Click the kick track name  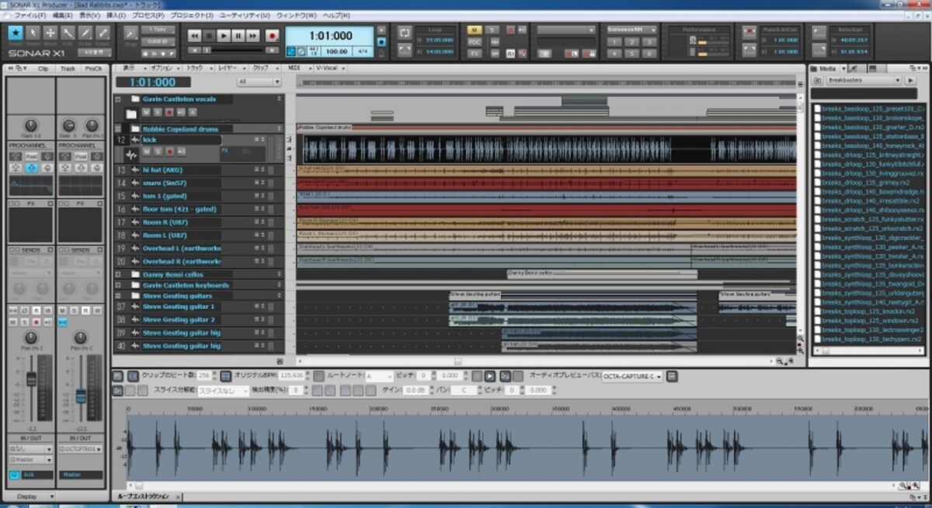[150, 140]
